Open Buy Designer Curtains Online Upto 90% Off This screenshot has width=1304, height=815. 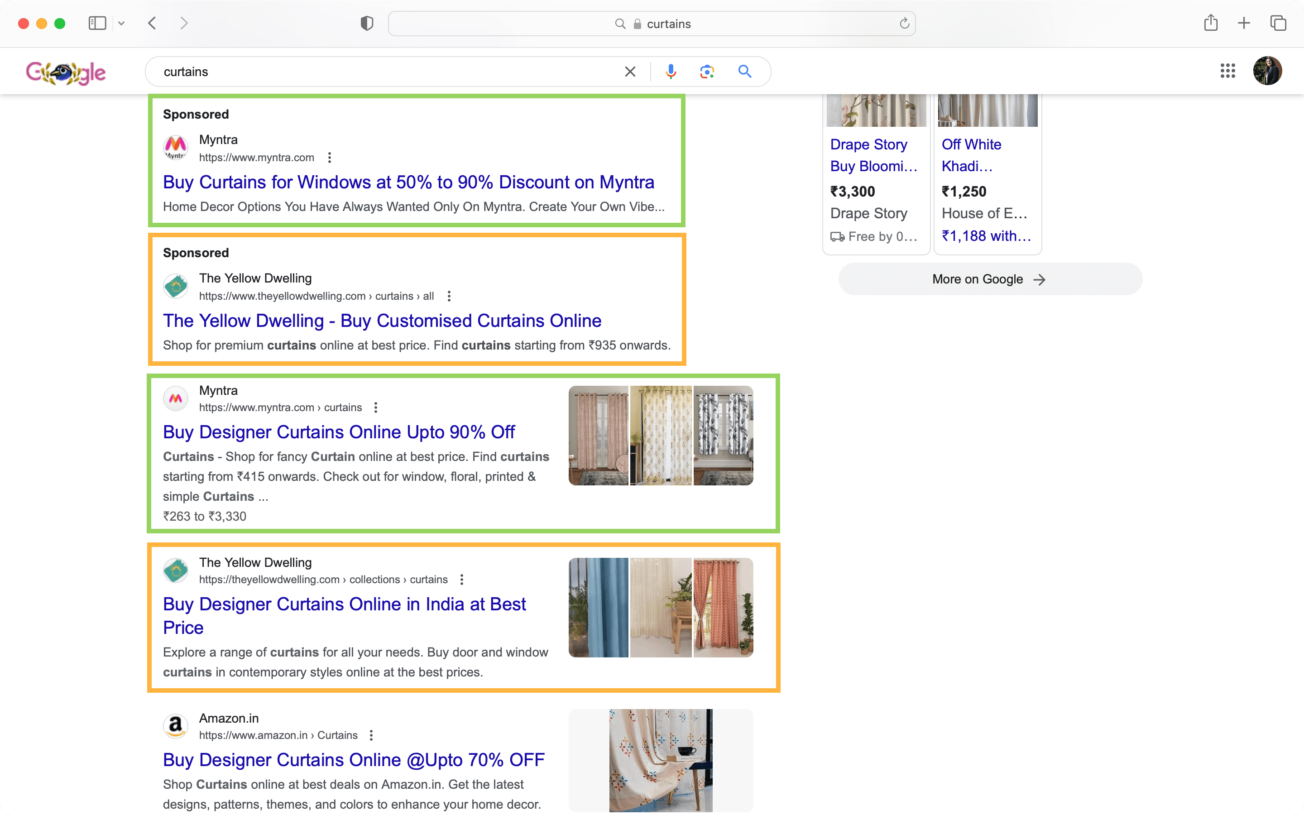[338, 432]
